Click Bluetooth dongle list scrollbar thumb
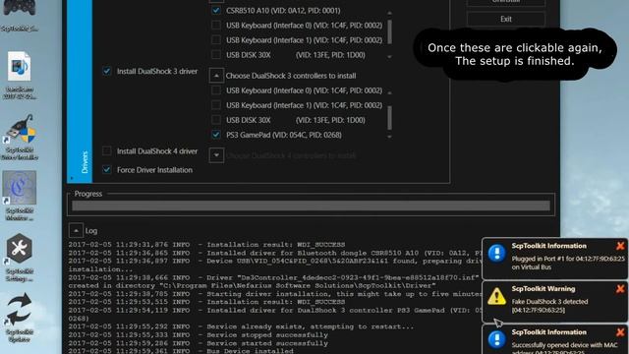 (x=389, y=31)
